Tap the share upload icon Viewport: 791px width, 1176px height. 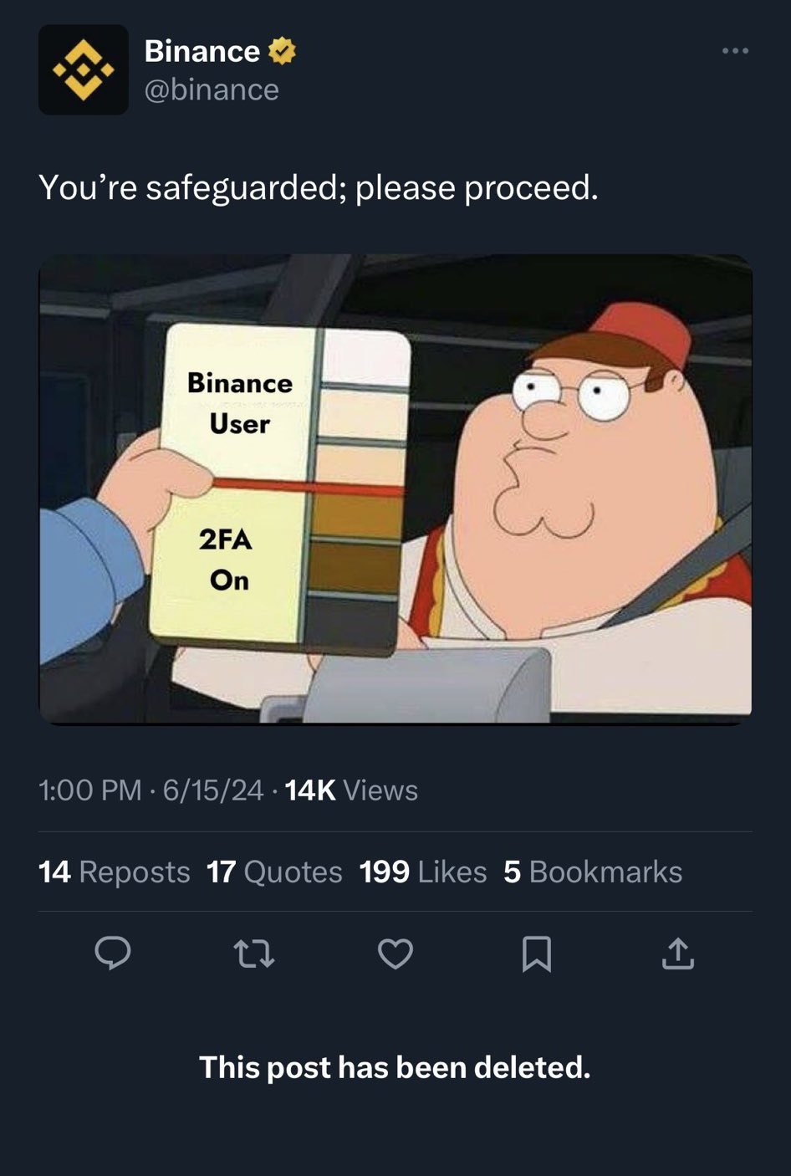[x=677, y=954]
